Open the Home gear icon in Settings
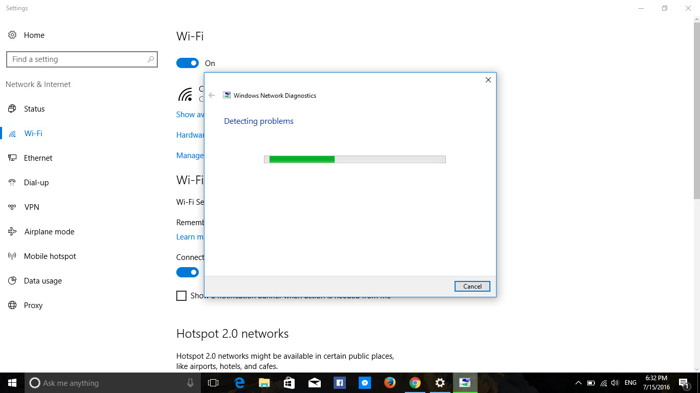This screenshot has height=393, width=700. pyautogui.click(x=12, y=35)
